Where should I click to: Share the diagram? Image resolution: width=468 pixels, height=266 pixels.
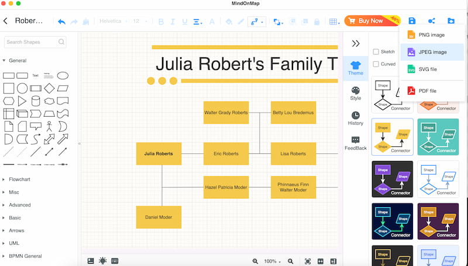click(x=431, y=20)
